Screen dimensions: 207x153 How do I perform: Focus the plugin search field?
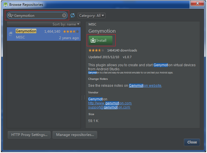click(37, 15)
